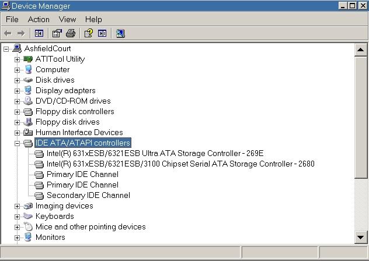Expand the Keyboards node
The image size is (369, 262).
(x=17, y=217)
